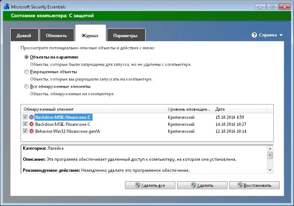Click 'Критический' in the 15.10.2016 row

(x=181, y=117)
